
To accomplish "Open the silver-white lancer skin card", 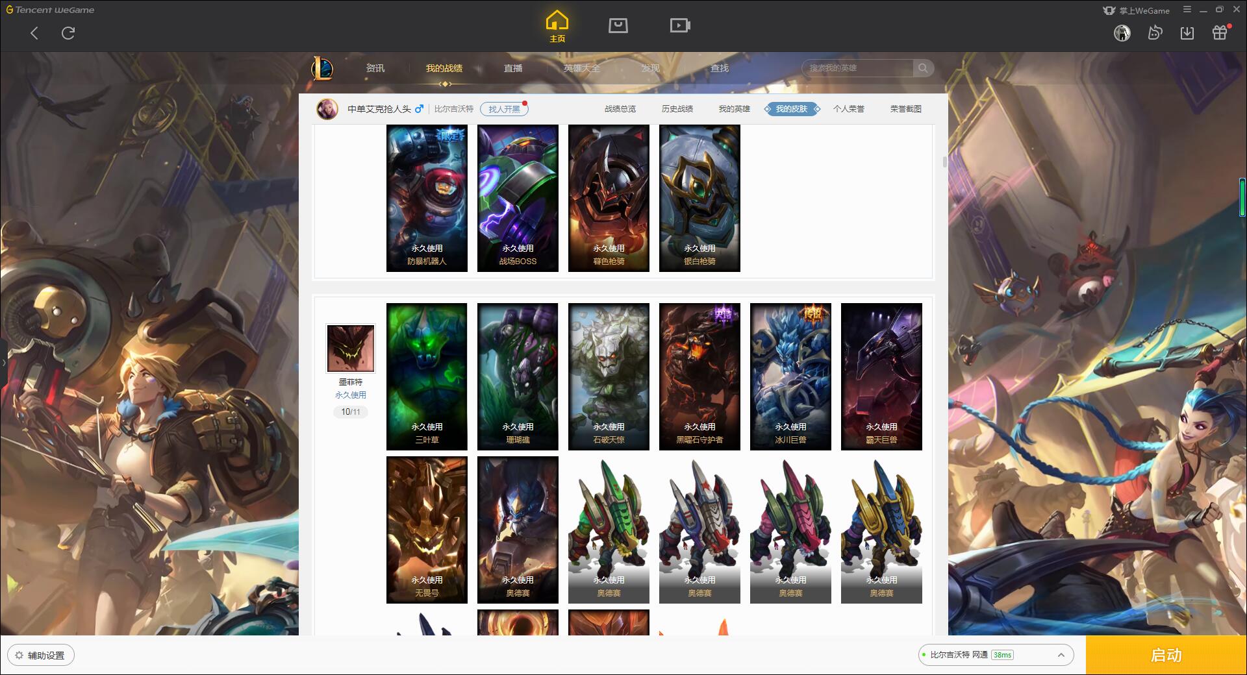I will point(699,198).
